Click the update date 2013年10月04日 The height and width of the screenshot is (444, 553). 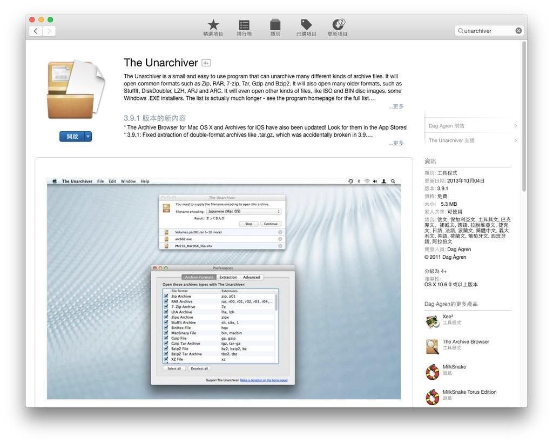pos(466,180)
